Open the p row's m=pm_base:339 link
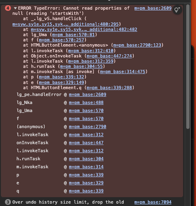The height and width of the screenshot is (206, 196). coord(86,175)
